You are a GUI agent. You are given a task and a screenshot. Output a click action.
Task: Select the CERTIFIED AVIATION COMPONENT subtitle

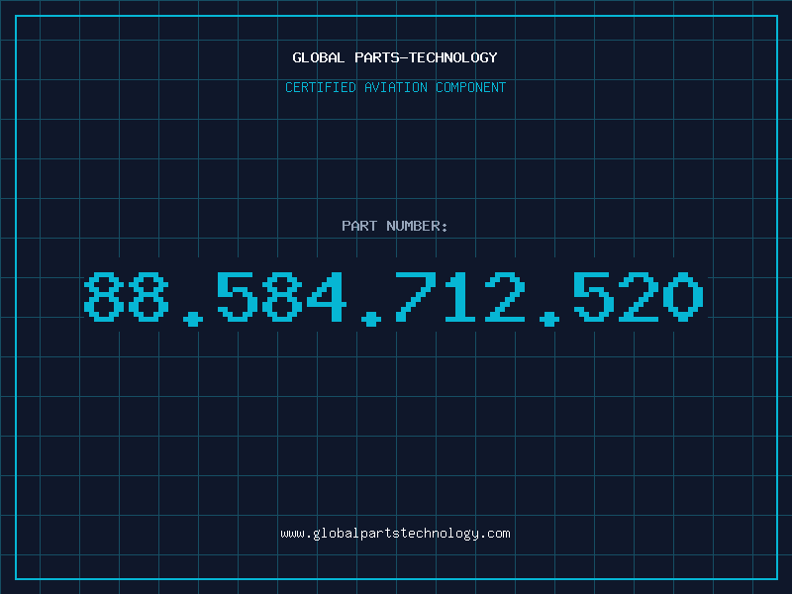(395, 87)
